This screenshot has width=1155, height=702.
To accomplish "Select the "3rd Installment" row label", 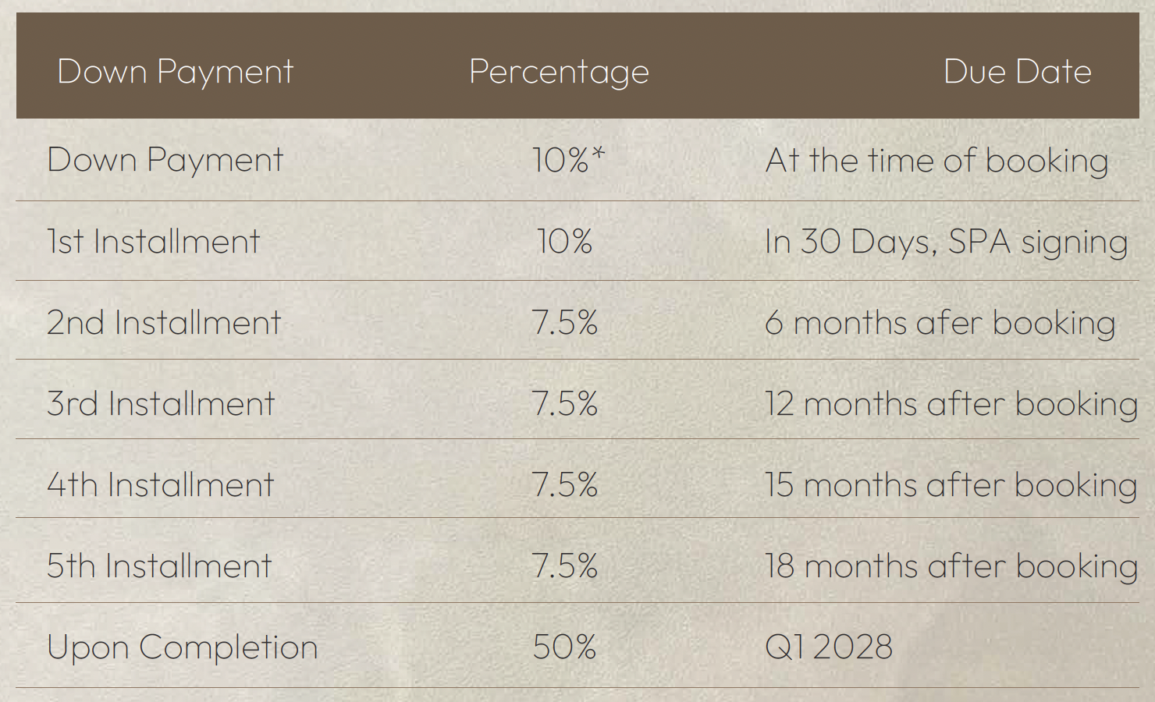I will click(x=160, y=404).
